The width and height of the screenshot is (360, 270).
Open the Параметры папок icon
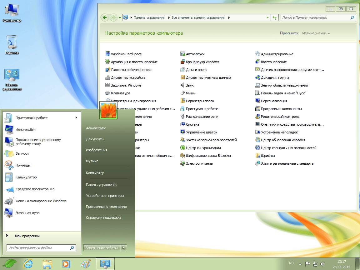pyautogui.click(x=183, y=101)
